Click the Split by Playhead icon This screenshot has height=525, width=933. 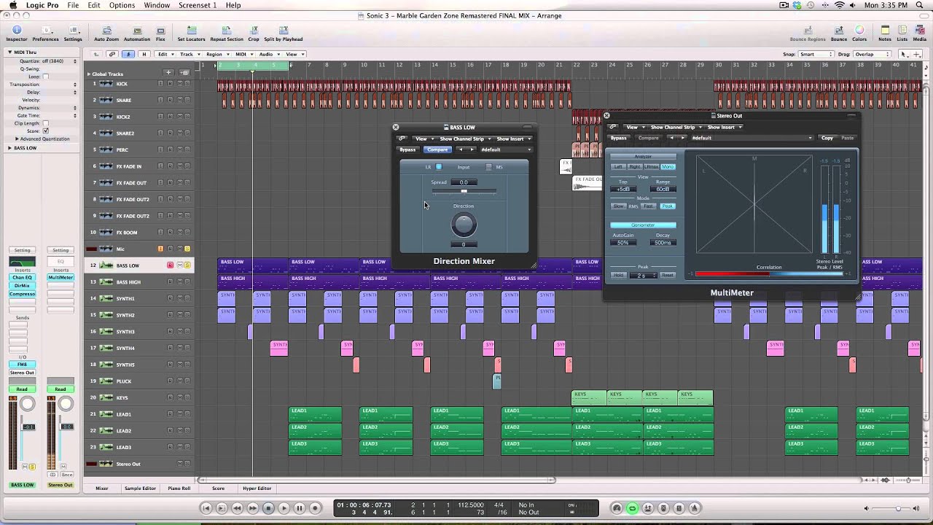point(284,33)
